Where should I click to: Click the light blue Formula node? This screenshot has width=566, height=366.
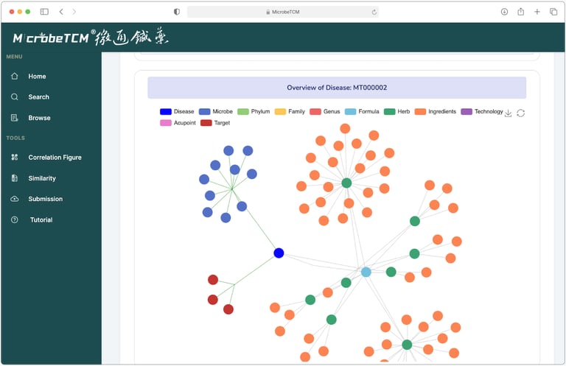click(366, 272)
